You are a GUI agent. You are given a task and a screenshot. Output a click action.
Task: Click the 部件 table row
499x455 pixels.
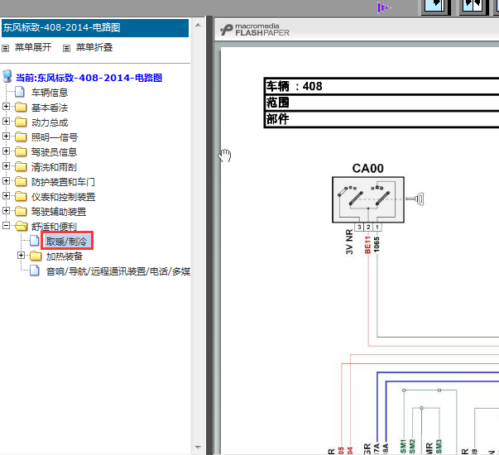[x=381, y=119]
